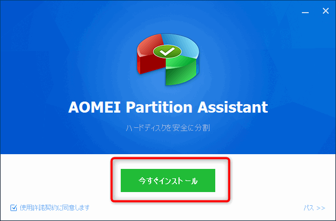Image resolution: width=336 pixels, height=221 pixels.
Task: Click the word Assistant in the title
Action: tap(233, 107)
